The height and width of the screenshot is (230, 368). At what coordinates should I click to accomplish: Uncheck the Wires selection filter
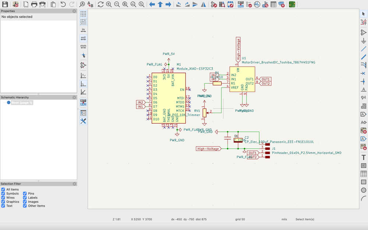[3, 198]
